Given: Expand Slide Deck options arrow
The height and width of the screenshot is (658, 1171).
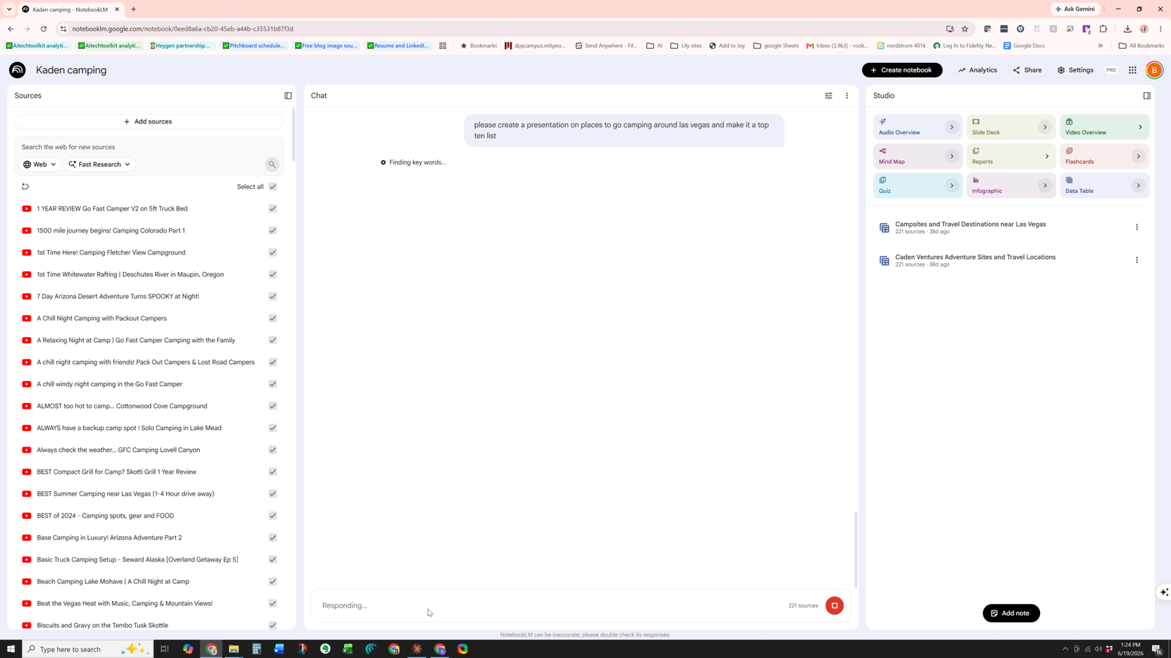Looking at the screenshot, I should tap(1045, 127).
